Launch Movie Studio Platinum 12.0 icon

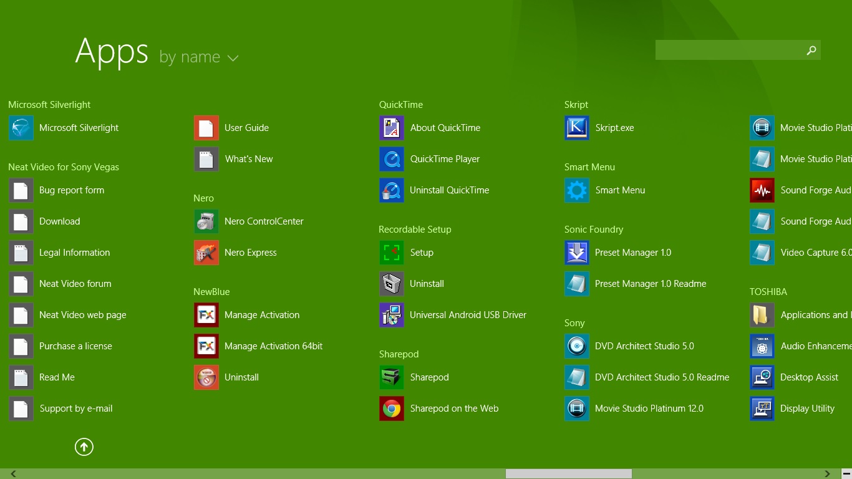click(x=577, y=409)
